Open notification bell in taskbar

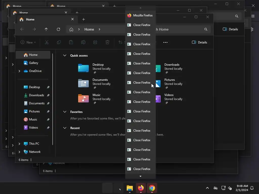[x=252, y=188]
